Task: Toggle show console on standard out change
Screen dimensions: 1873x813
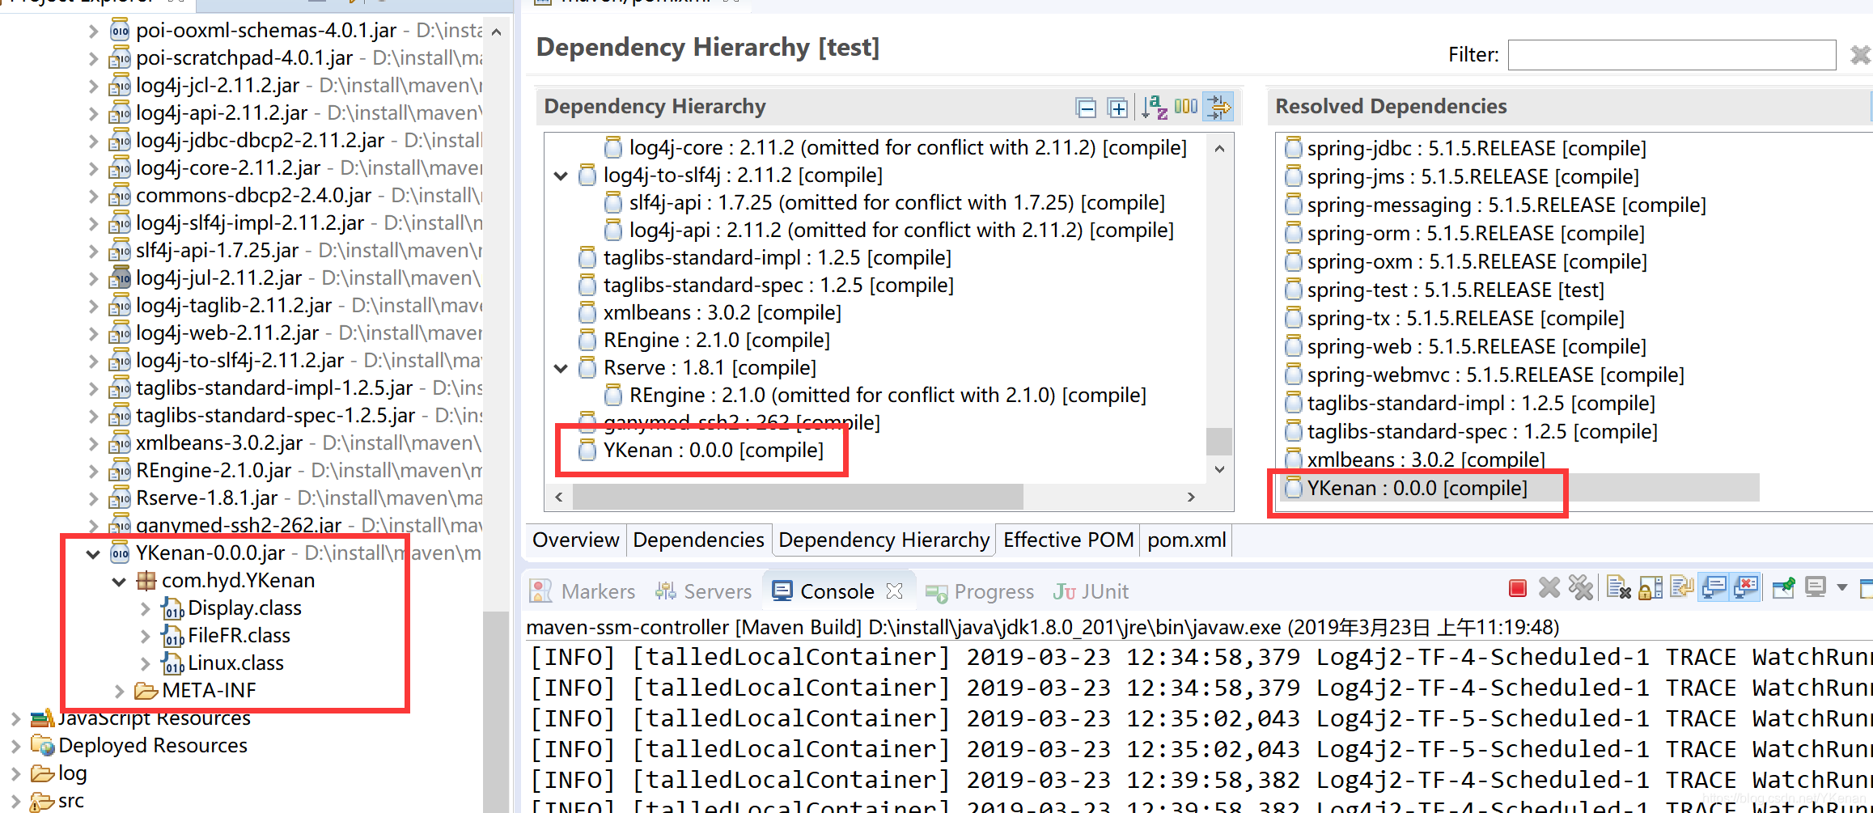Action: pyautogui.click(x=1714, y=587)
